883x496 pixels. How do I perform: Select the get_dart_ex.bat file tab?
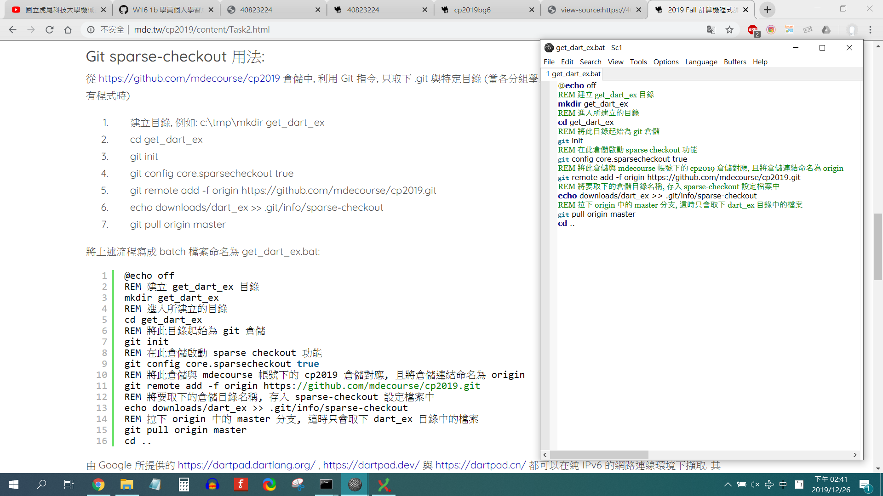[573, 74]
